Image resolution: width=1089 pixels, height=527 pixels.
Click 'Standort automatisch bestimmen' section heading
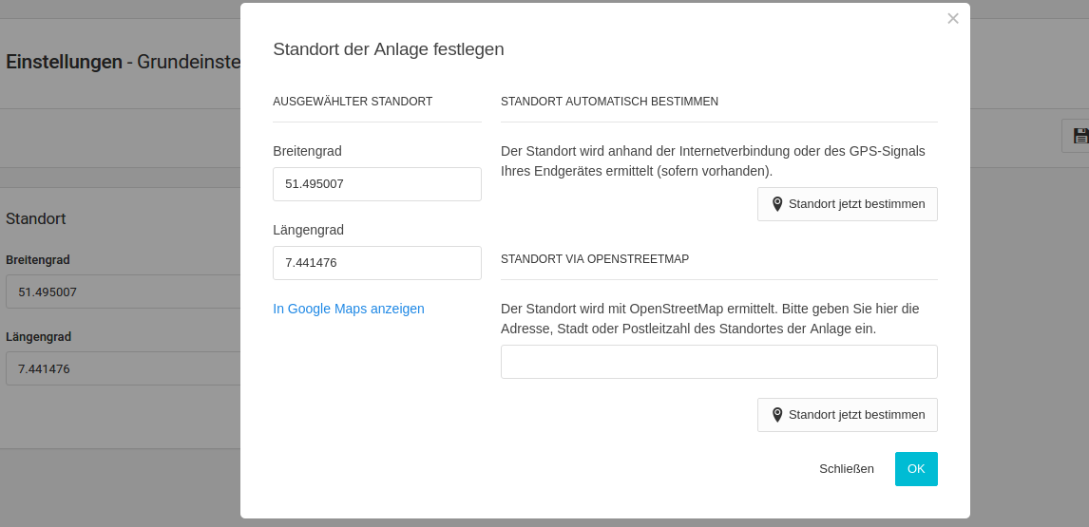[x=609, y=102]
